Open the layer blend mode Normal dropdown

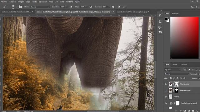click(177, 74)
